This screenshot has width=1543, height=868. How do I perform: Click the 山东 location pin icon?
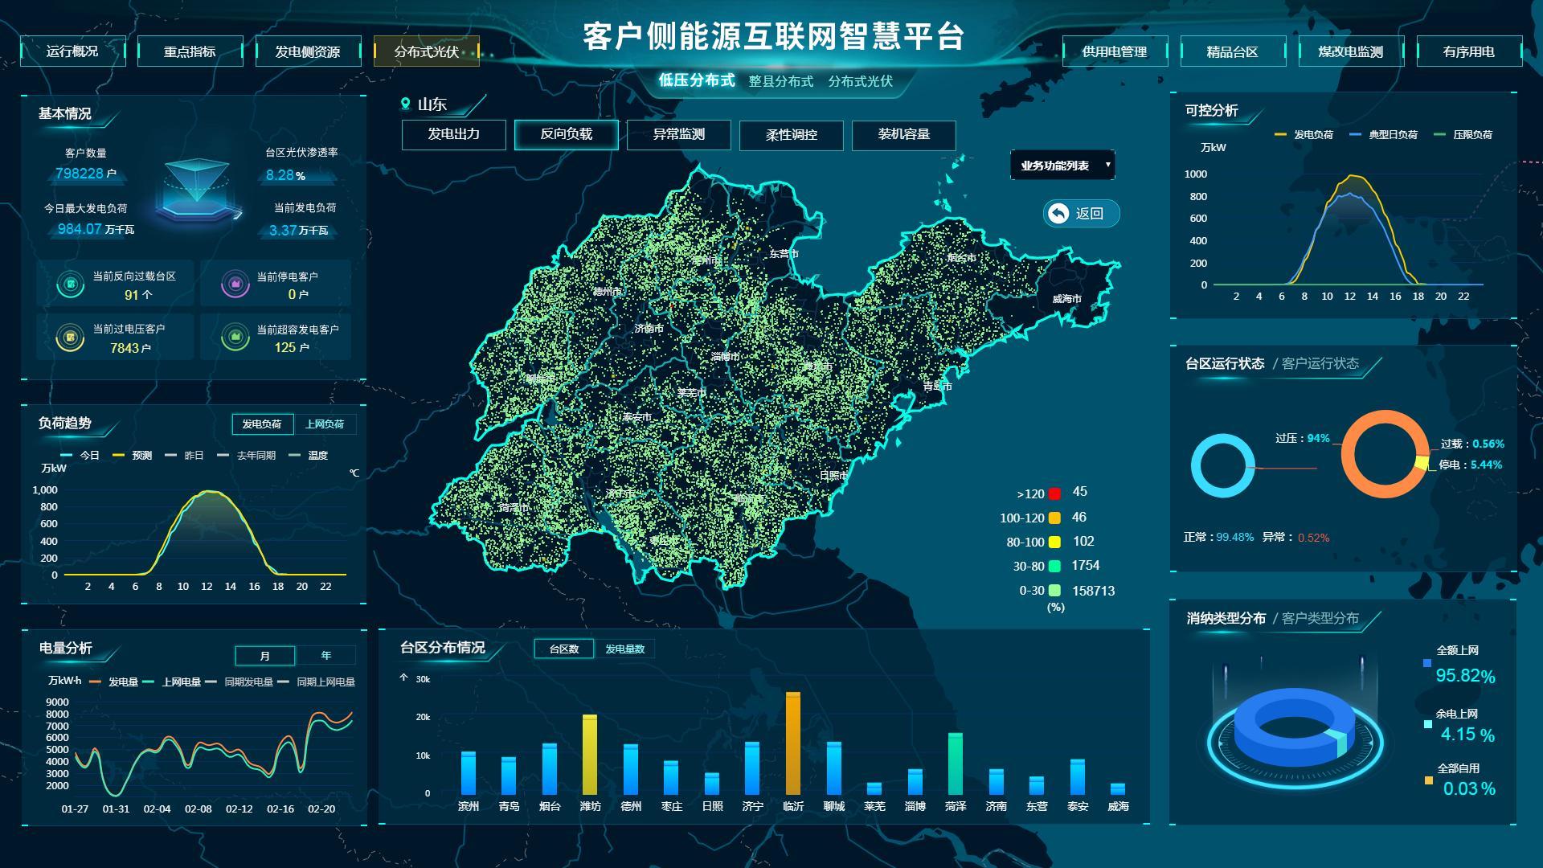pyautogui.click(x=406, y=104)
